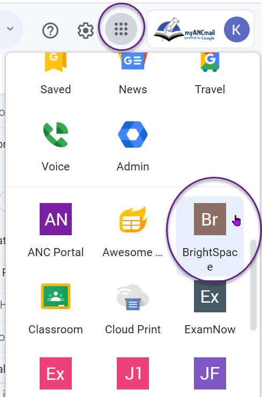Open the Settings gear
262x397 pixels.
click(x=86, y=31)
